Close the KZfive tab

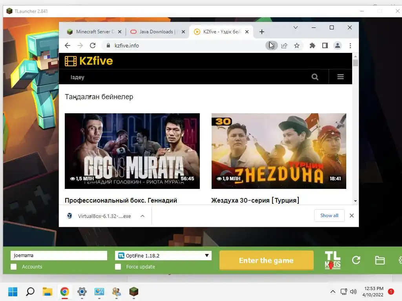click(x=247, y=32)
